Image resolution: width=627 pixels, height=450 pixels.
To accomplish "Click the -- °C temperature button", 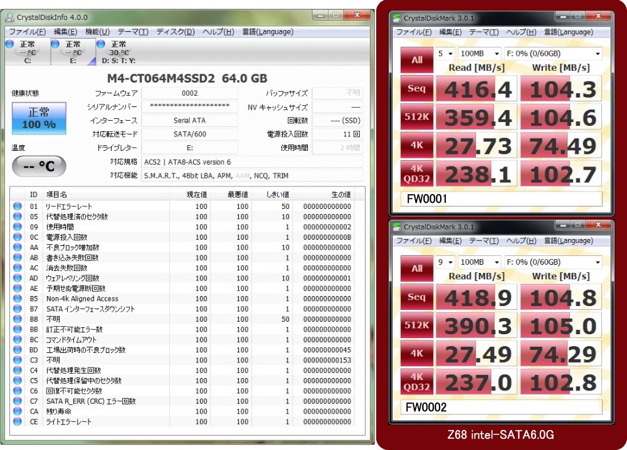I will pos(39,166).
